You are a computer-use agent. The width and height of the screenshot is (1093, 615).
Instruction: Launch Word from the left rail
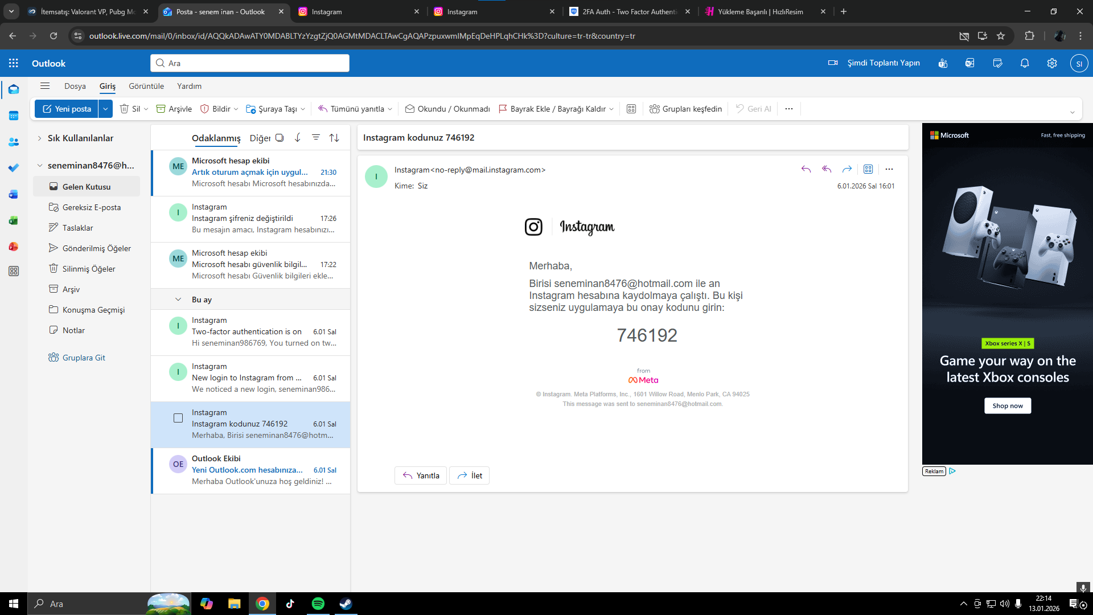point(14,194)
